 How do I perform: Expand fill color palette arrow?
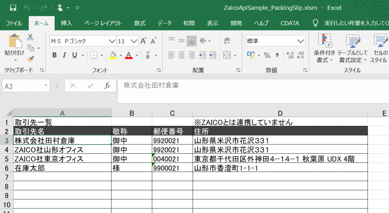pos(120,55)
